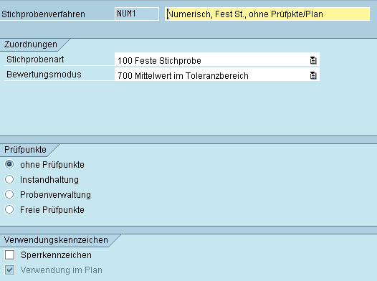Select the Probenverwaltung radio button
This screenshot has height=281, width=377.
pos(9,194)
